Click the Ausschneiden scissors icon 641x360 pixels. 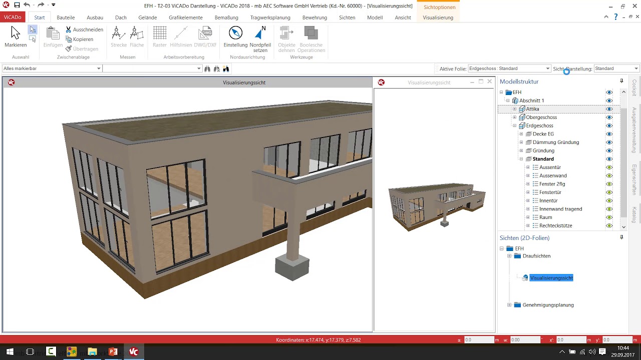coord(69,29)
